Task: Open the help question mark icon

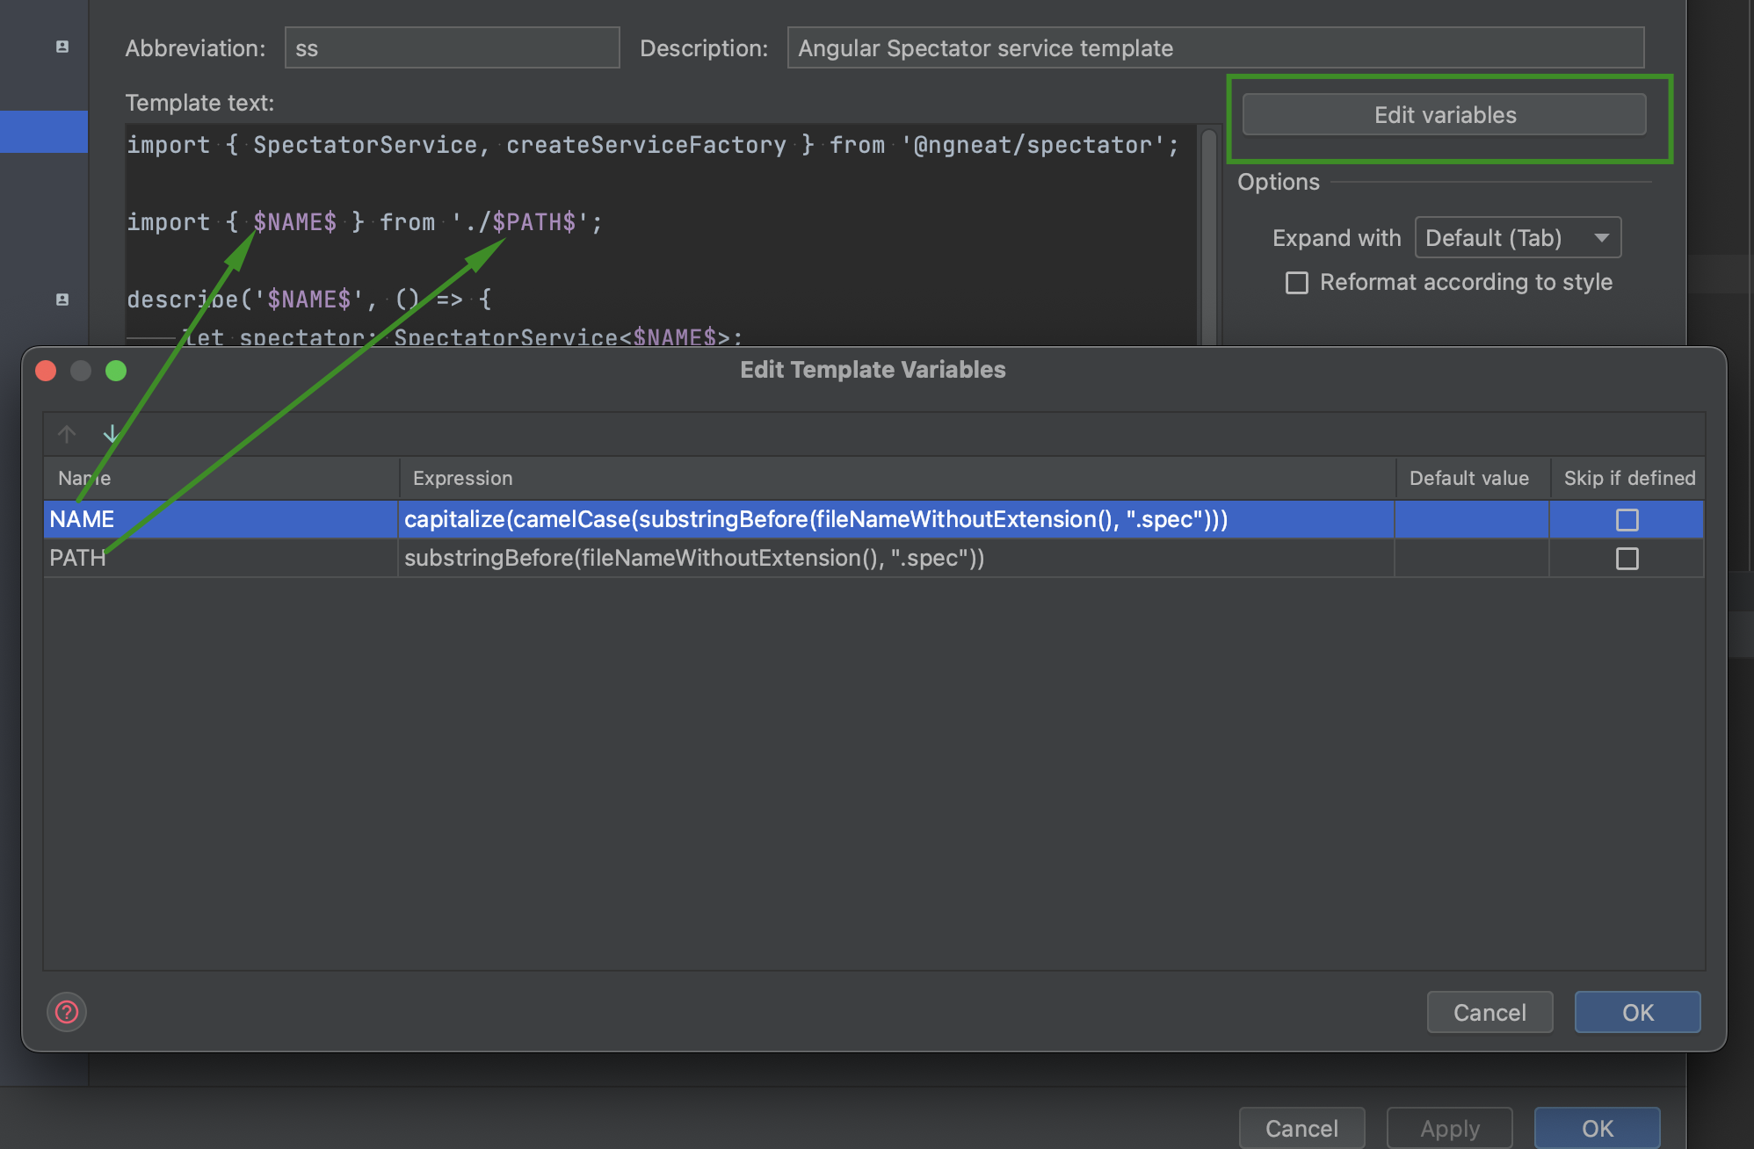Action: coord(67,1012)
